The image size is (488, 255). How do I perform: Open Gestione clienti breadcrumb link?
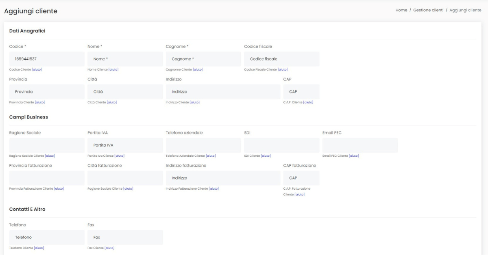(x=428, y=10)
